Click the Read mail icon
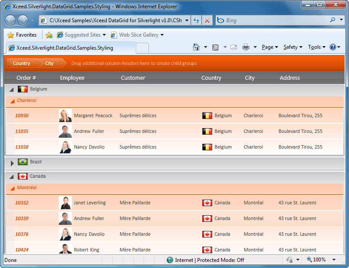This screenshot has height=268, width=349. coord(234,47)
